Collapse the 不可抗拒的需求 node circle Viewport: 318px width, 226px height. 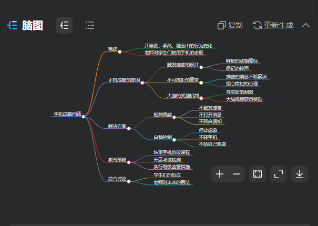click(201, 83)
